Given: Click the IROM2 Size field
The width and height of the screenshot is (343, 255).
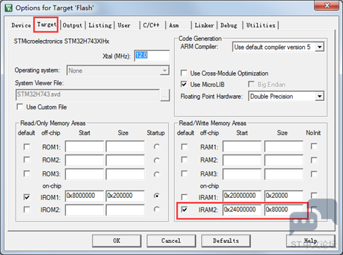Looking at the screenshot, I should [125, 210].
